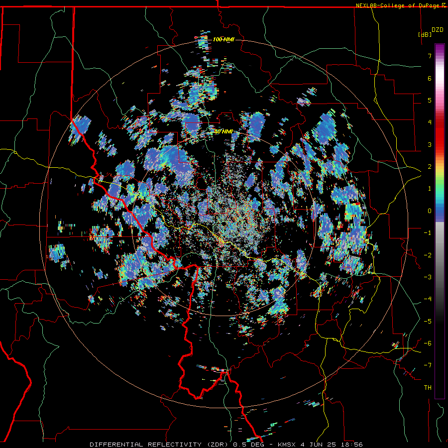Click scale value -3
The width and height of the screenshot is (448, 448).
pyautogui.click(x=428, y=277)
